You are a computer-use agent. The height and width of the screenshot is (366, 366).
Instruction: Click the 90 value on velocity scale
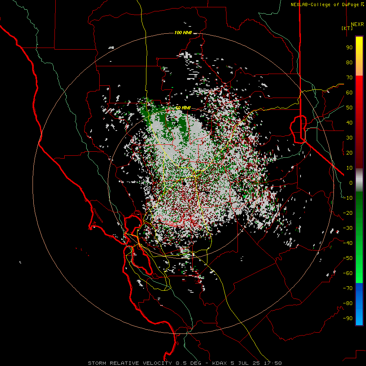point(349,48)
